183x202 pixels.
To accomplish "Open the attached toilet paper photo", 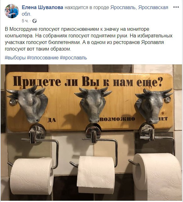I will [x=92, y=133].
